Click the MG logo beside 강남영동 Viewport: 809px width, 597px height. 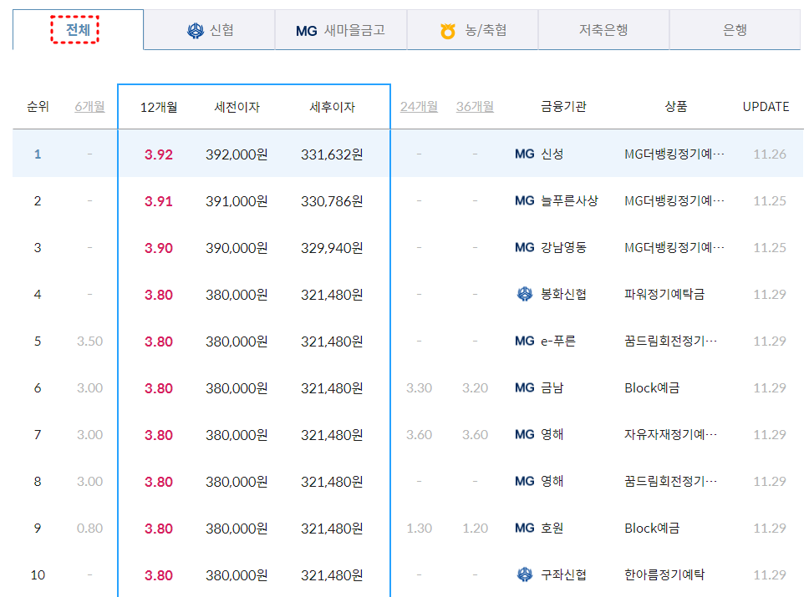[524, 248]
